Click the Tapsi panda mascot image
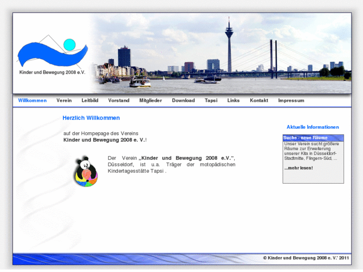The image size is (363, 272). click(x=86, y=171)
